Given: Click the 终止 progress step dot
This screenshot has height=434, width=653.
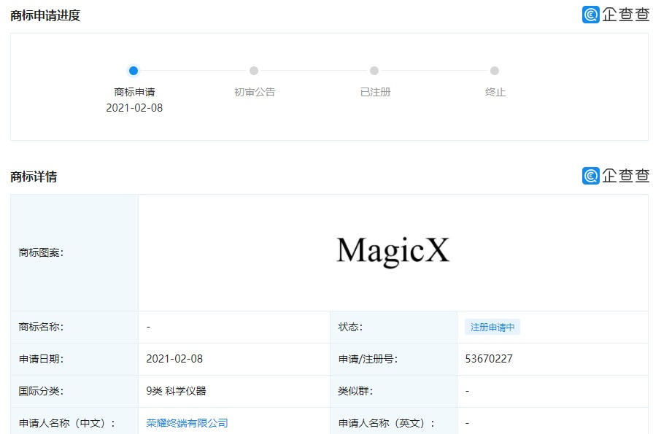Looking at the screenshot, I should click(x=495, y=71).
